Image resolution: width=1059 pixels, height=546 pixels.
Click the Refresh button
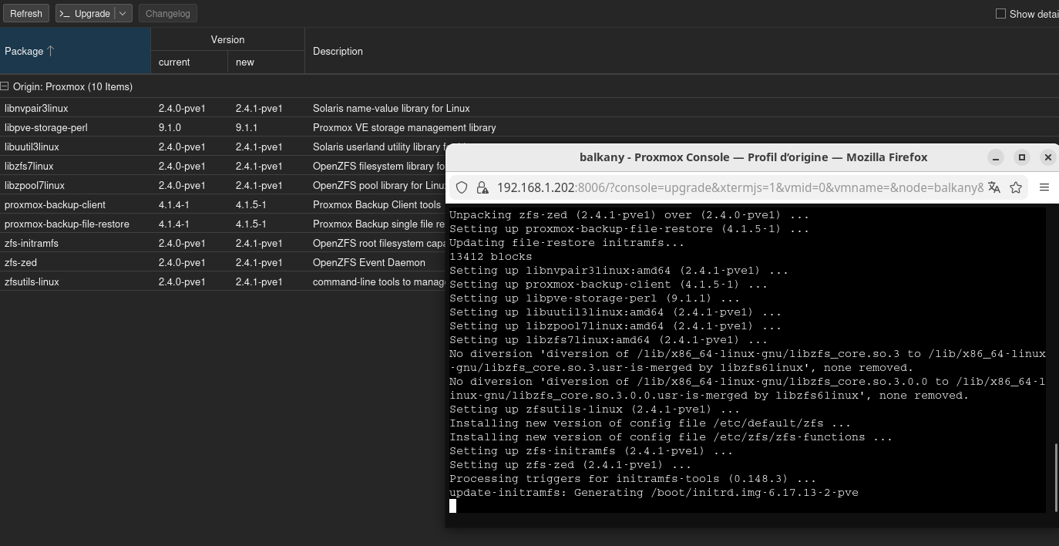tap(26, 14)
